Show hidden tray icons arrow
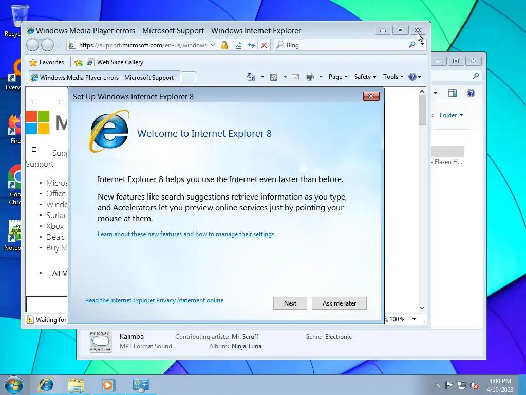 [x=437, y=385]
